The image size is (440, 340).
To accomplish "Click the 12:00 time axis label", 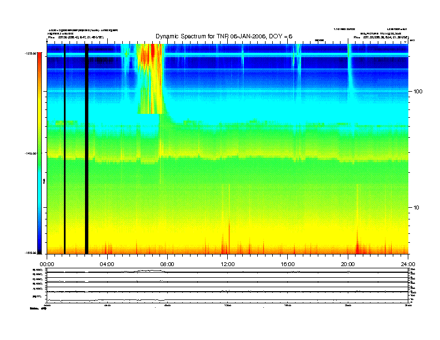I will (x=228, y=264).
